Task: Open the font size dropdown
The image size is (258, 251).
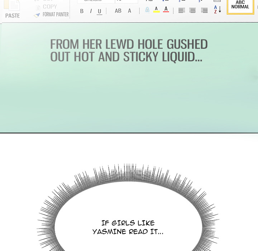Action: point(126,1)
